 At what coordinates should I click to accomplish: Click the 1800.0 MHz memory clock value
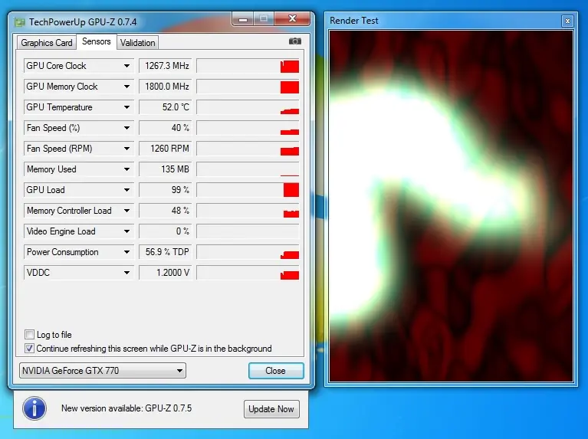tap(166, 87)
